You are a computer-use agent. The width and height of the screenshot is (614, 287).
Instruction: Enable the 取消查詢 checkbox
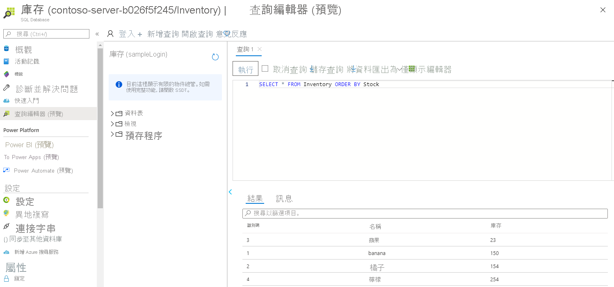[265, 68]
